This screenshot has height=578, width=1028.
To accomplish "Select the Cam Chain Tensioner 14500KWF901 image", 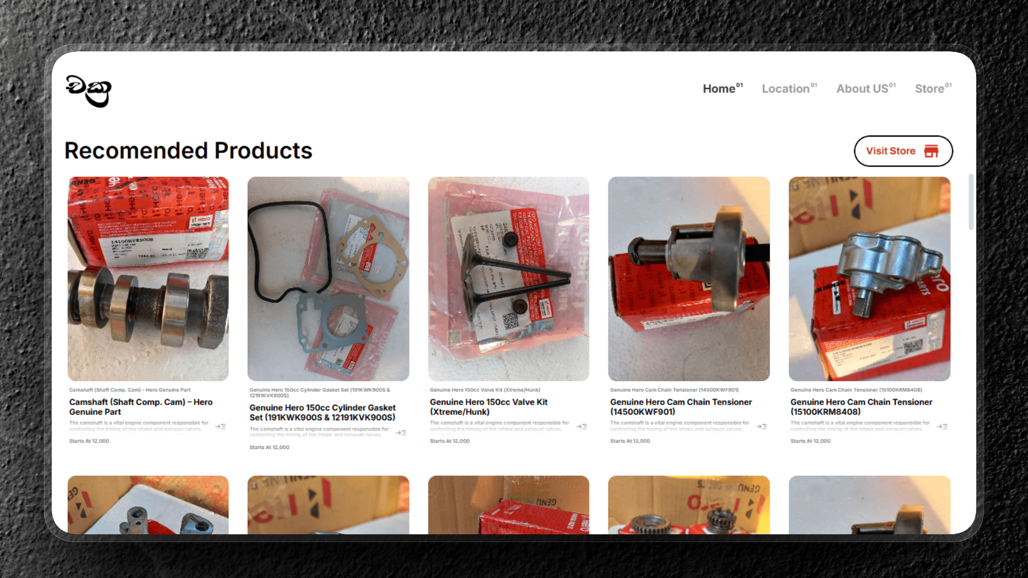I will click(689, 279).
